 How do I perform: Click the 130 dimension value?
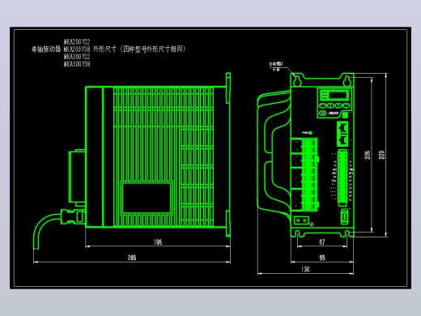tap(305, 269)
